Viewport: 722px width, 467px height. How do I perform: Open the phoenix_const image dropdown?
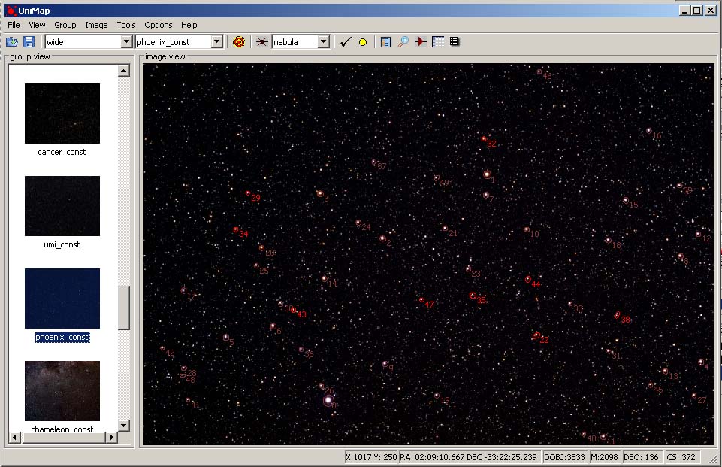[x=217, y=42]
